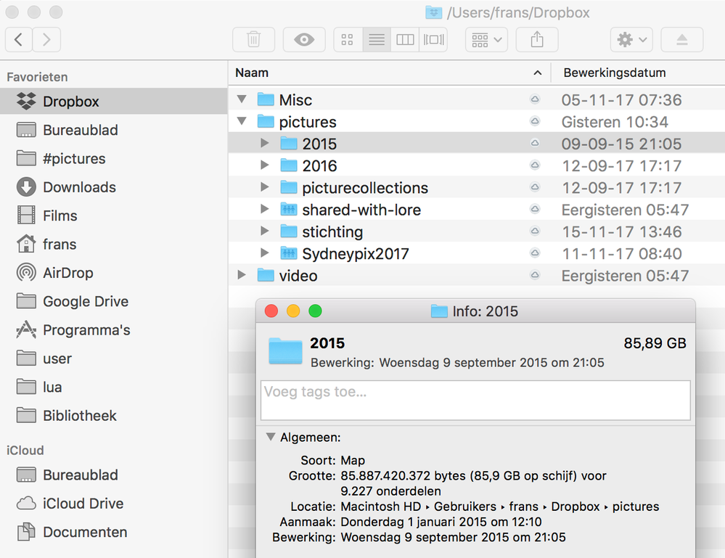Open iCloud Drive in the sidebar
725x558 pixels.
83,504
